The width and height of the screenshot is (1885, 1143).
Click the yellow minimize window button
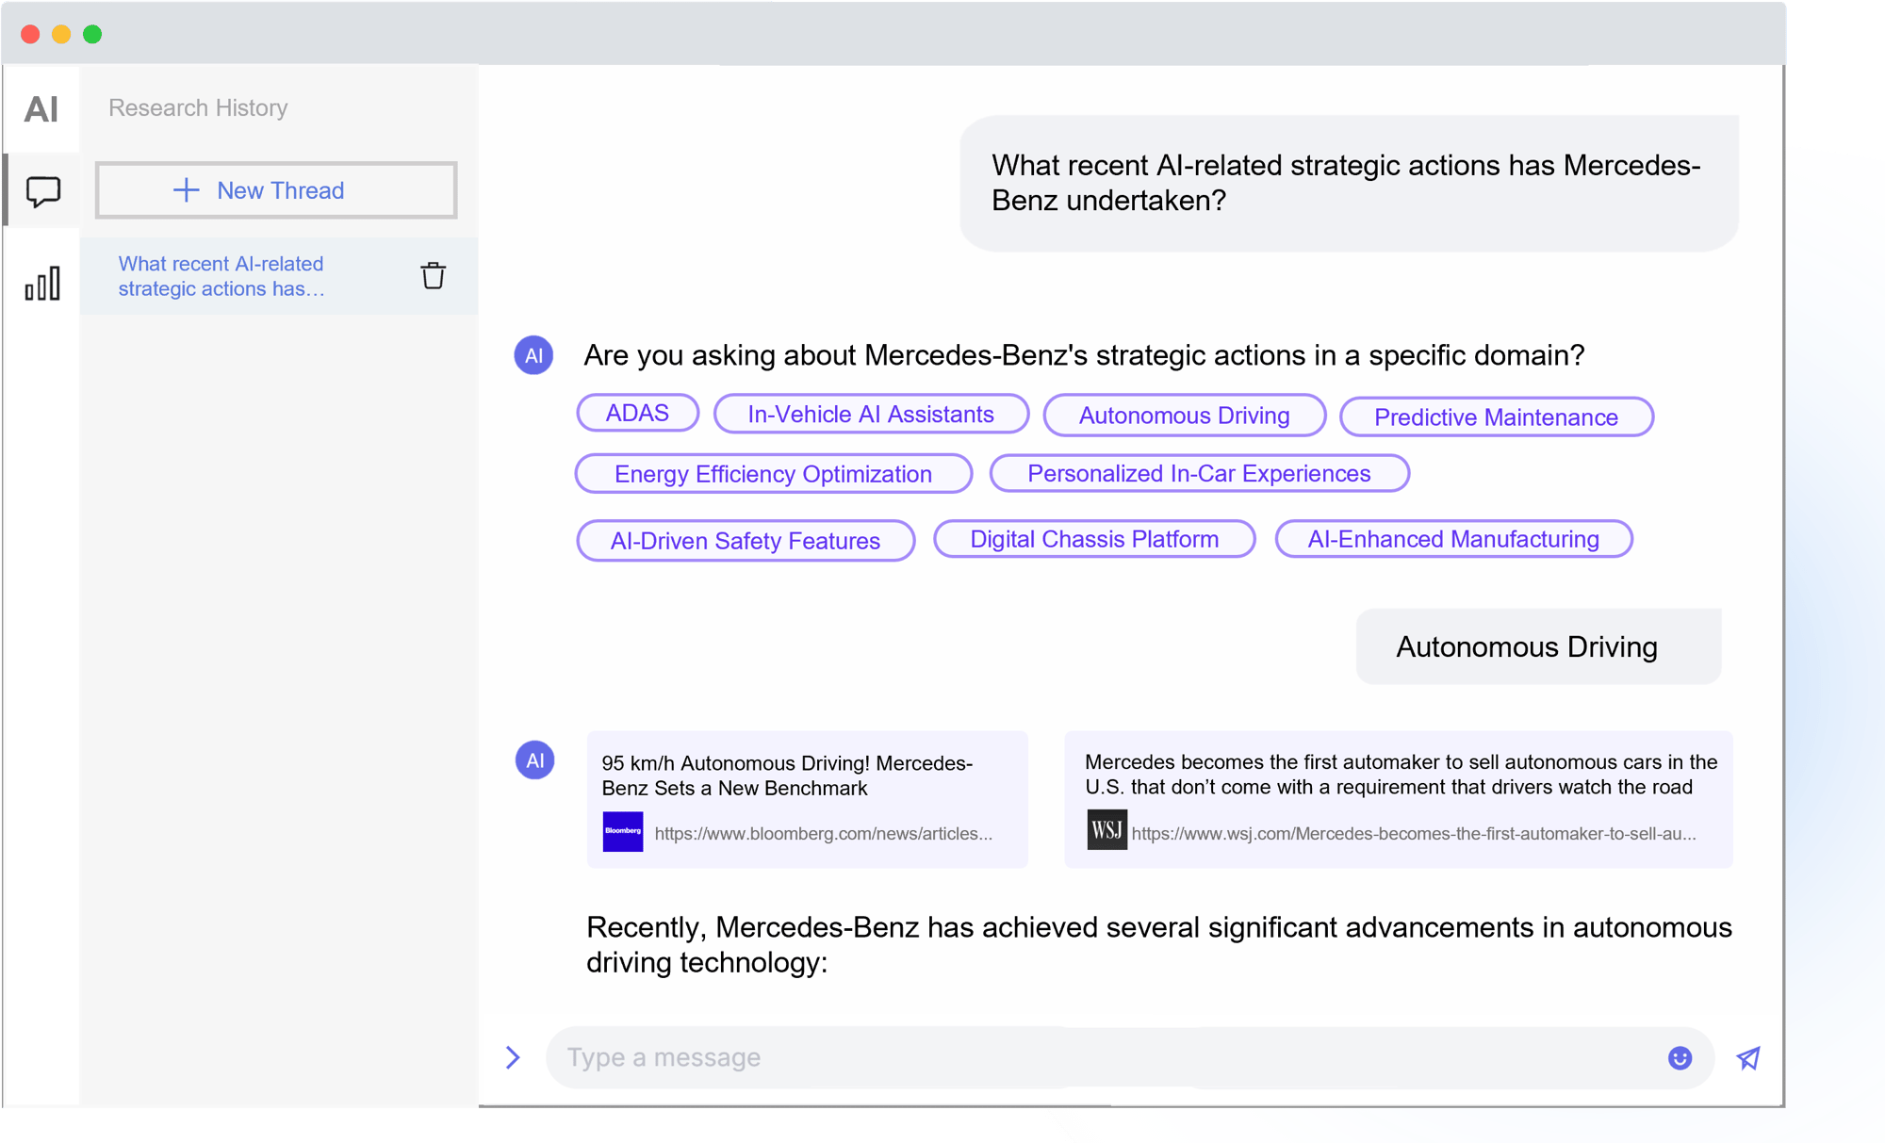point(61,34)
